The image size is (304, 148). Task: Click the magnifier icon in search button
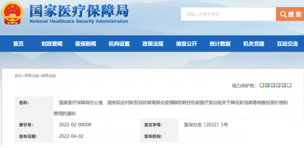pos(283,14)
